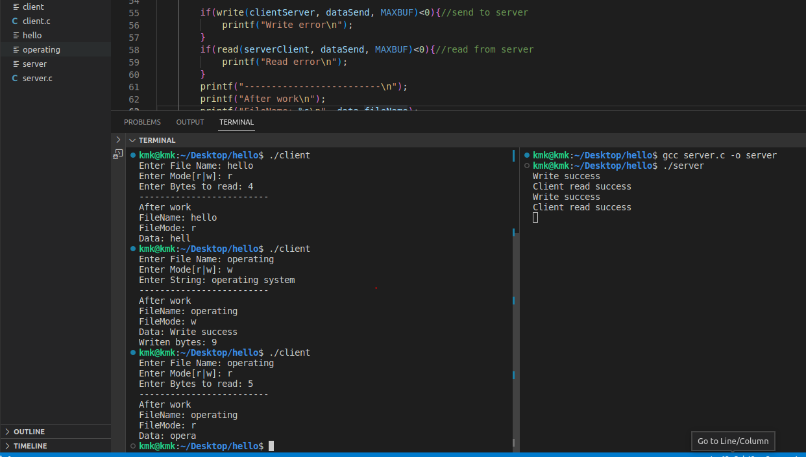806x457 pixels.
Task: Click the dot before gcc server.c command
Action: coord(527,155)
